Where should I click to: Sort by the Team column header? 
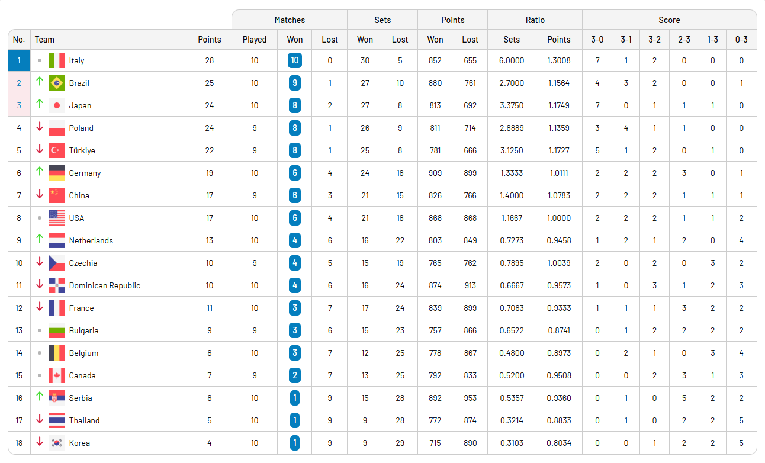[x=44, y=40]
